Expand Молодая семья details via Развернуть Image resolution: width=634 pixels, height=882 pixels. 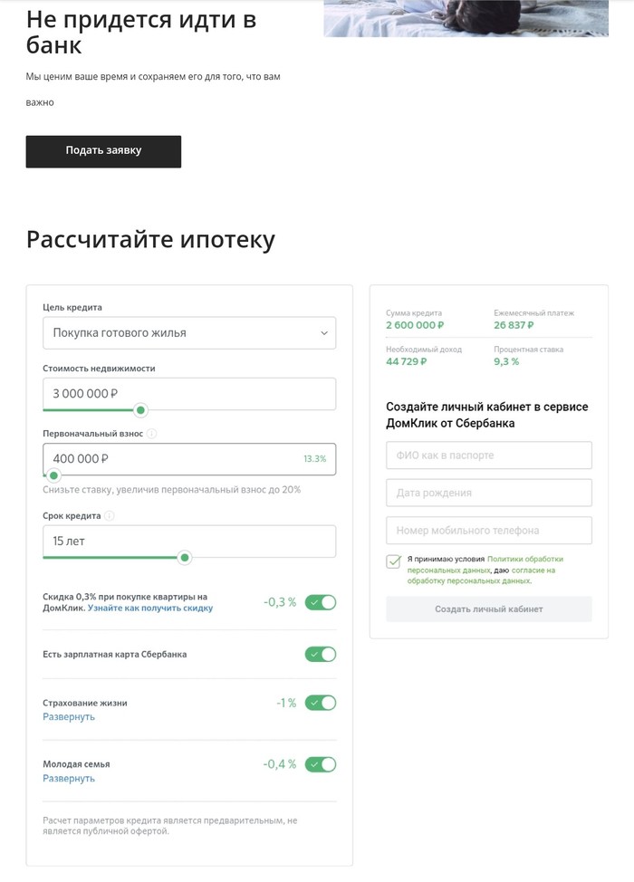[69, 779]
